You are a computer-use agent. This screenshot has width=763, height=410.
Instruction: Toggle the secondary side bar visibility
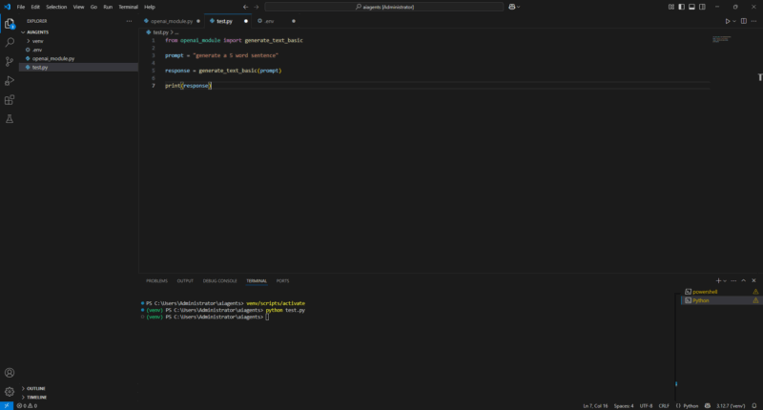click(x=702, y=7)
